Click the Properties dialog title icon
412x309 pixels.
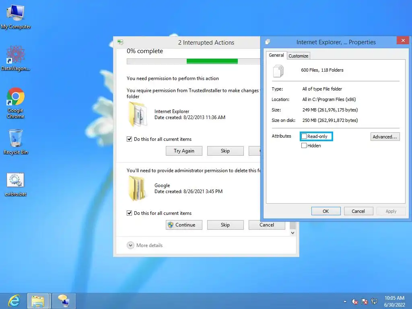point(268,42)
